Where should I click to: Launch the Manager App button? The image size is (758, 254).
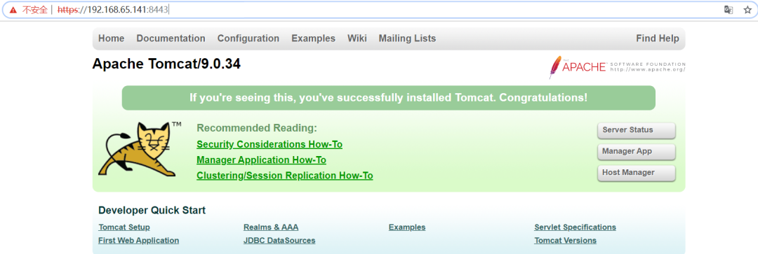point(636,151)
